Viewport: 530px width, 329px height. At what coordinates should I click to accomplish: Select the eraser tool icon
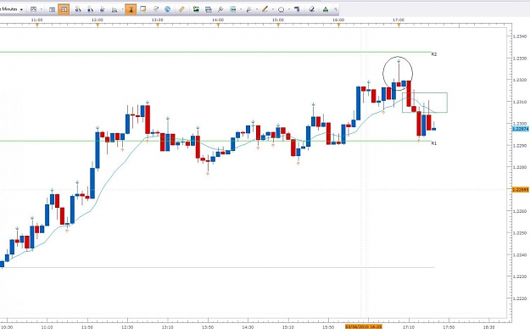(312, 9)
